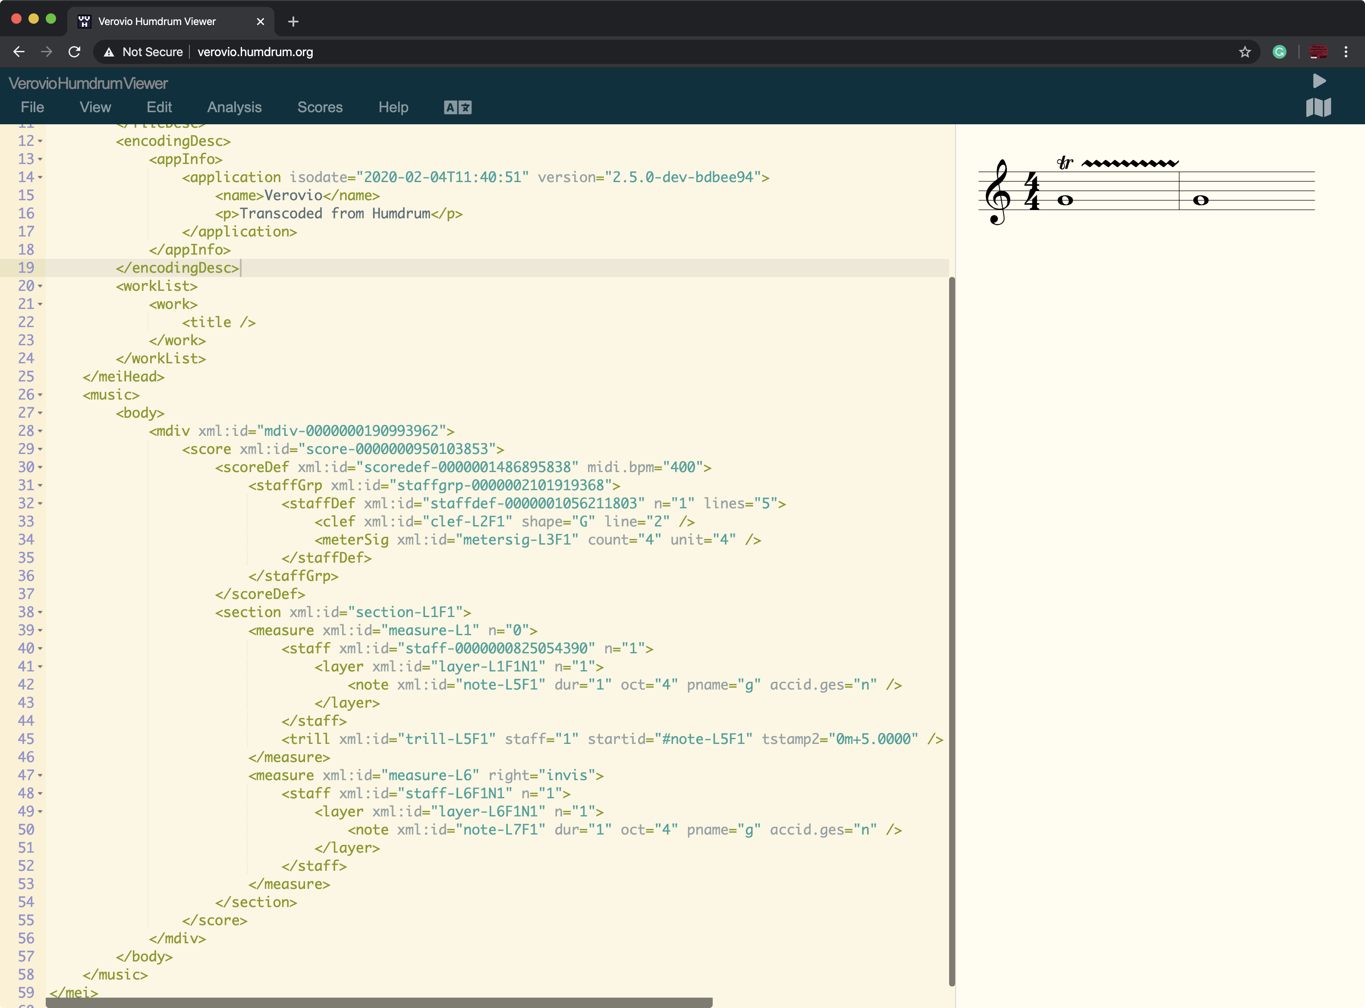Open Chrome's three-dot menu

point(1347,52)
